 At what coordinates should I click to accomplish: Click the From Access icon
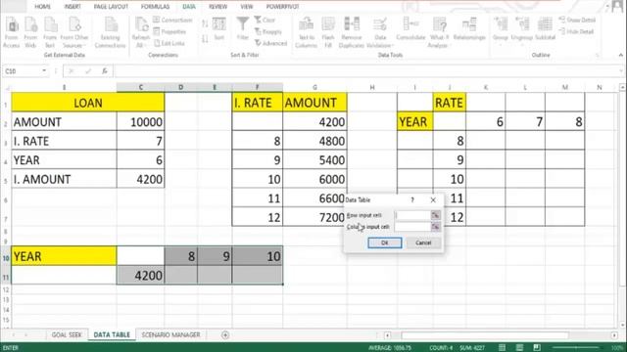12,32
